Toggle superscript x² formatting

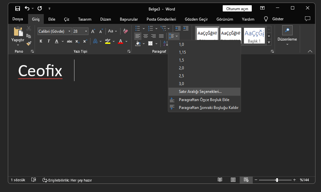(85, 41)
